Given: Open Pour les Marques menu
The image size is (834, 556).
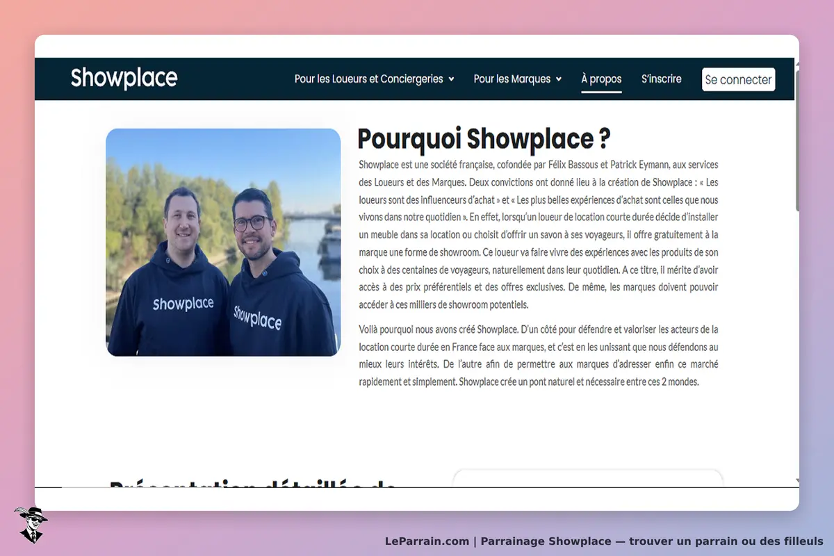Looking at the screenshot, I should pyautogui.click(x=512, y=79).
